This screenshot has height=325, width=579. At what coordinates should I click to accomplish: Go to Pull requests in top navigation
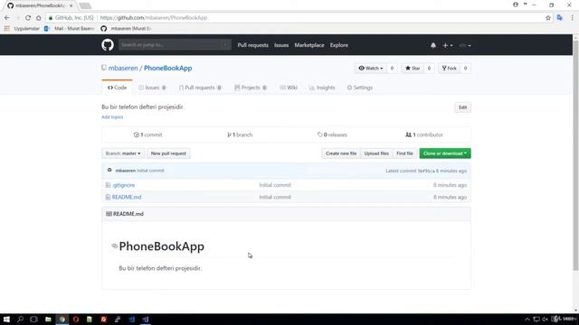(253, 45)
